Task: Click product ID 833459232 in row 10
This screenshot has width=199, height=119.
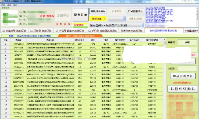Action: click(18, 78)
